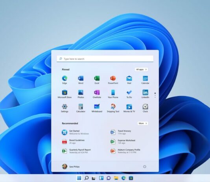Click the pinned apps page indicator dots
Viewport: 210px width, 182px height.
pyautogui.click(x=155, y=95)
